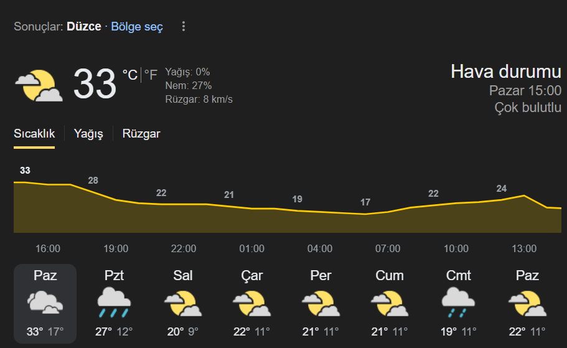Select Monday (Pzt) rainy forecast icon
Image resolution: width=567 pixels, height=348 pixels.
tap(114, 303)
